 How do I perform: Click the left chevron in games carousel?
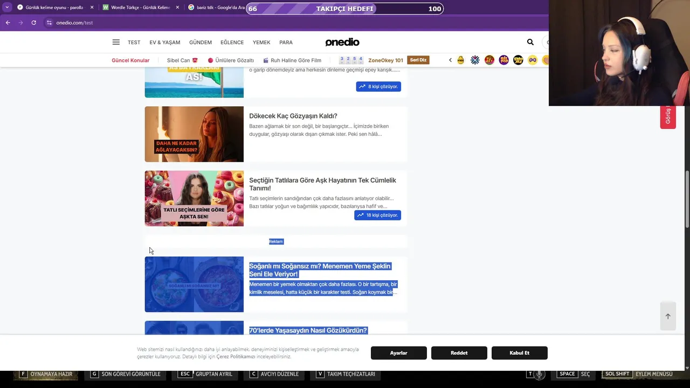[450, 60]
